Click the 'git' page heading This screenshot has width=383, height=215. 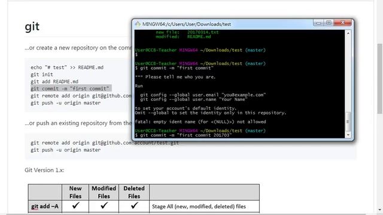point(32,26)
